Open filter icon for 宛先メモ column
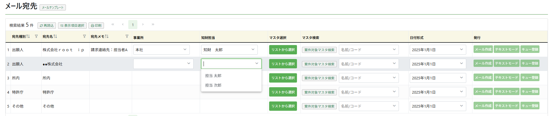Viewport: 550px width, 116px height. pyautogui.click(x=127, y=36)
